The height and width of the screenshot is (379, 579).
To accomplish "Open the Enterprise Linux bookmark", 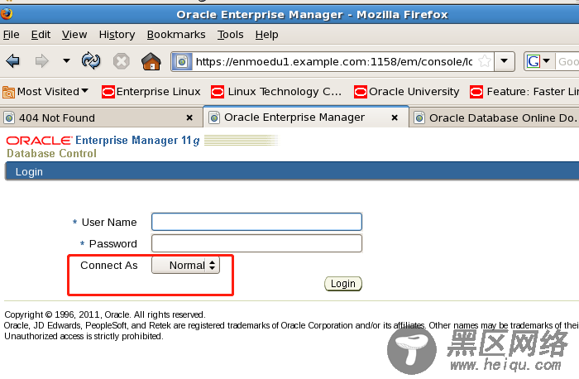I will coord(151,91).
